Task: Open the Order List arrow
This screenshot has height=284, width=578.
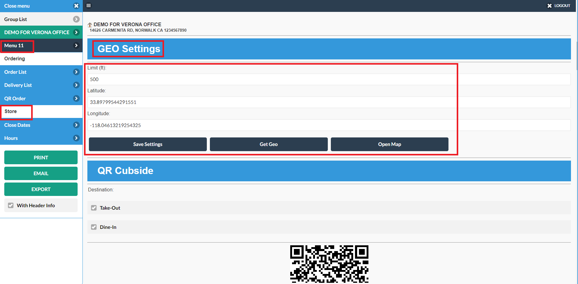Action: tap(76, 72)
